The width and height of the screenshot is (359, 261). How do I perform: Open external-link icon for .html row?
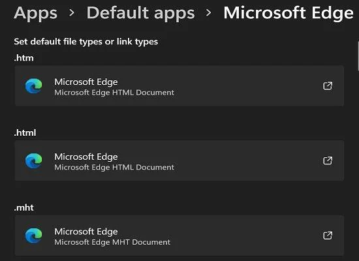328,161
